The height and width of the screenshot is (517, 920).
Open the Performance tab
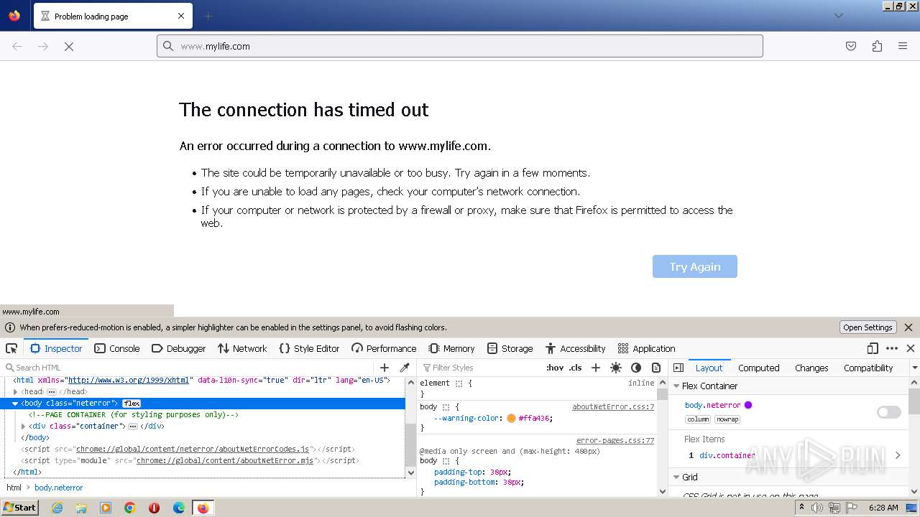pyautogui.click(x=384, y=348)
